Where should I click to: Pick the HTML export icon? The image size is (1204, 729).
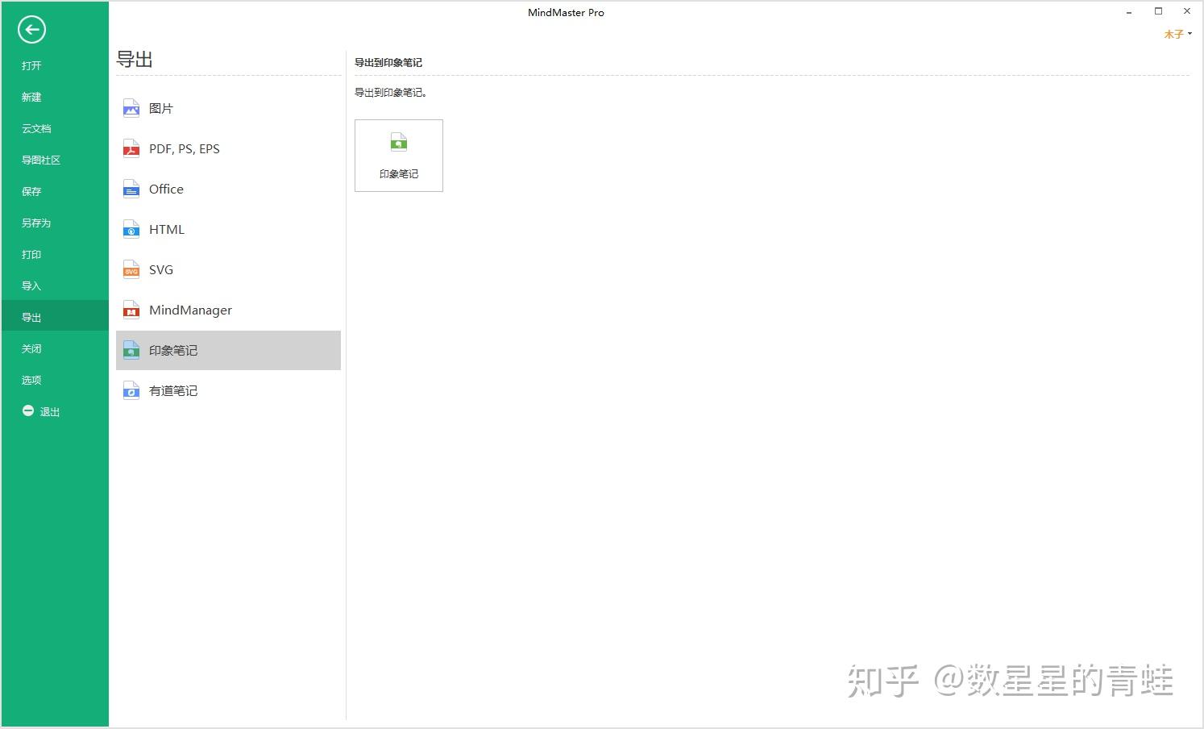point(131,229)
